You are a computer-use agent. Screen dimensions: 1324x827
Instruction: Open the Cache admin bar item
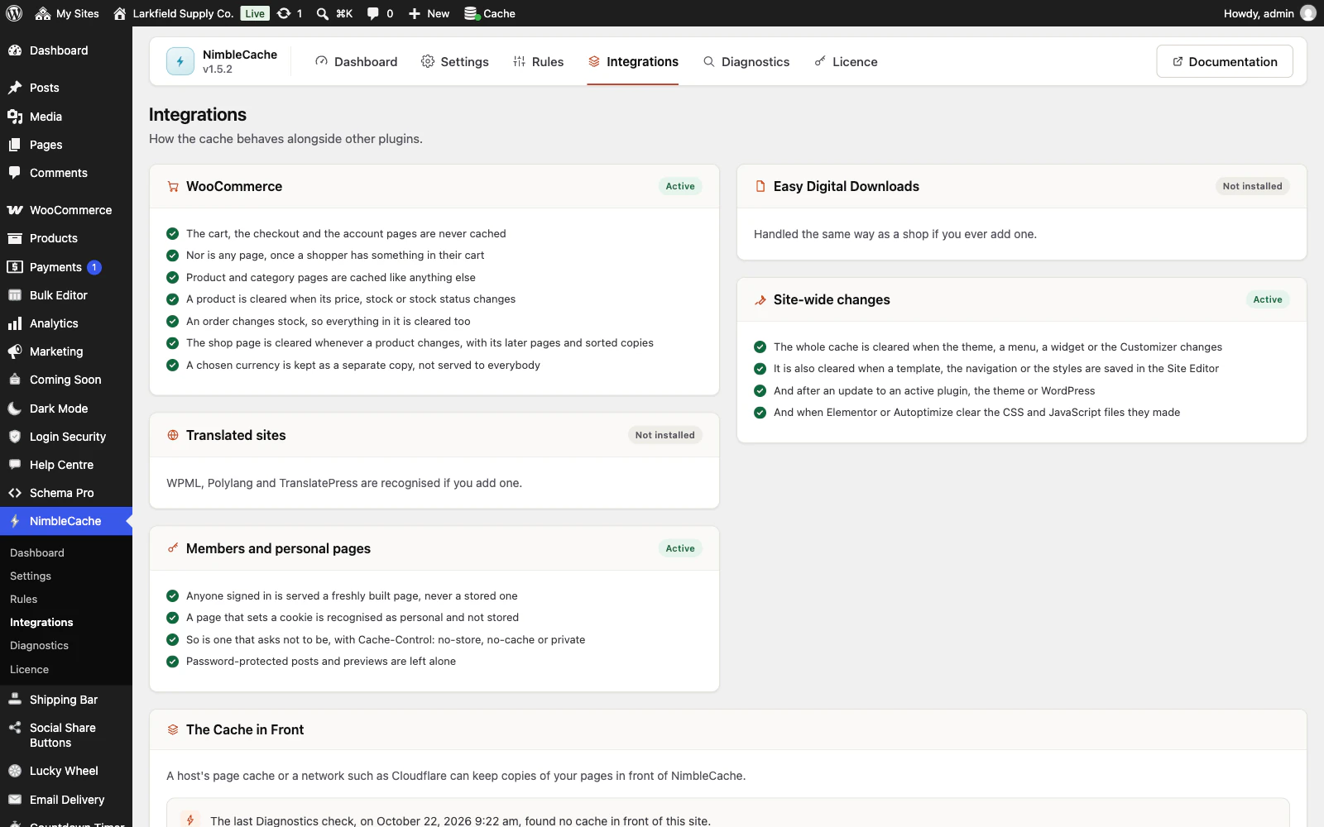coord(489,13)
